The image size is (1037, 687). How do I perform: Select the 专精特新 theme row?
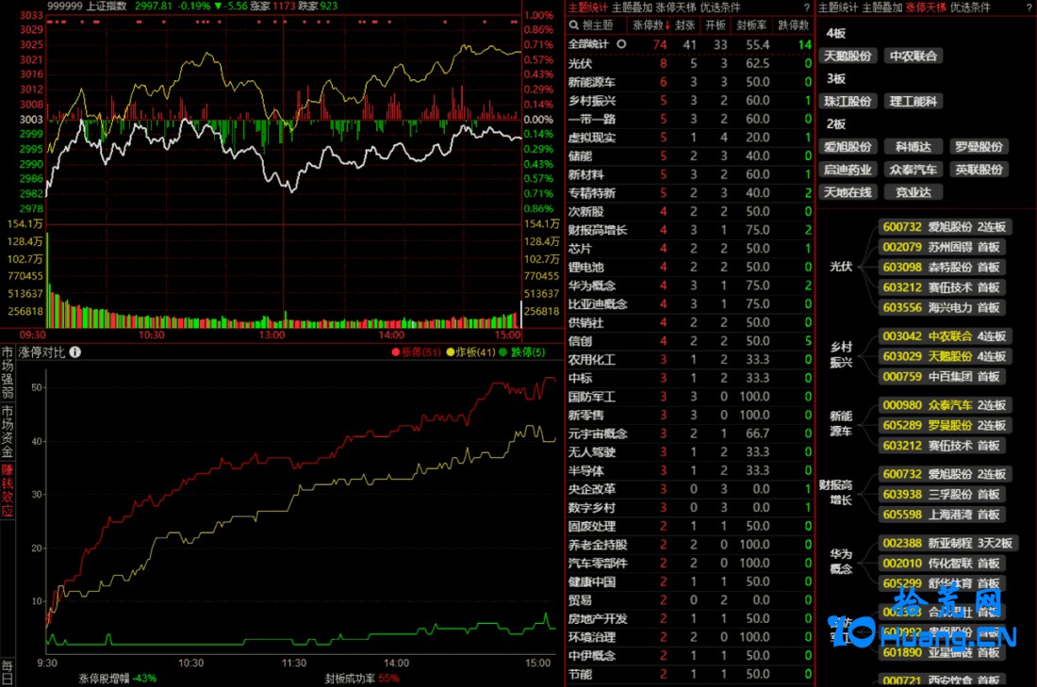[x=690, y=193]
